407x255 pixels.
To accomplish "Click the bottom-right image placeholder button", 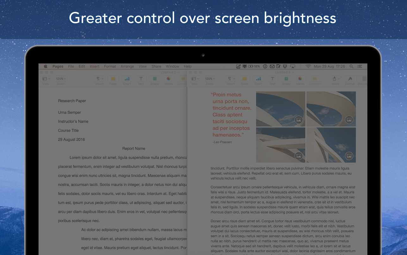I will pos(349,156).
